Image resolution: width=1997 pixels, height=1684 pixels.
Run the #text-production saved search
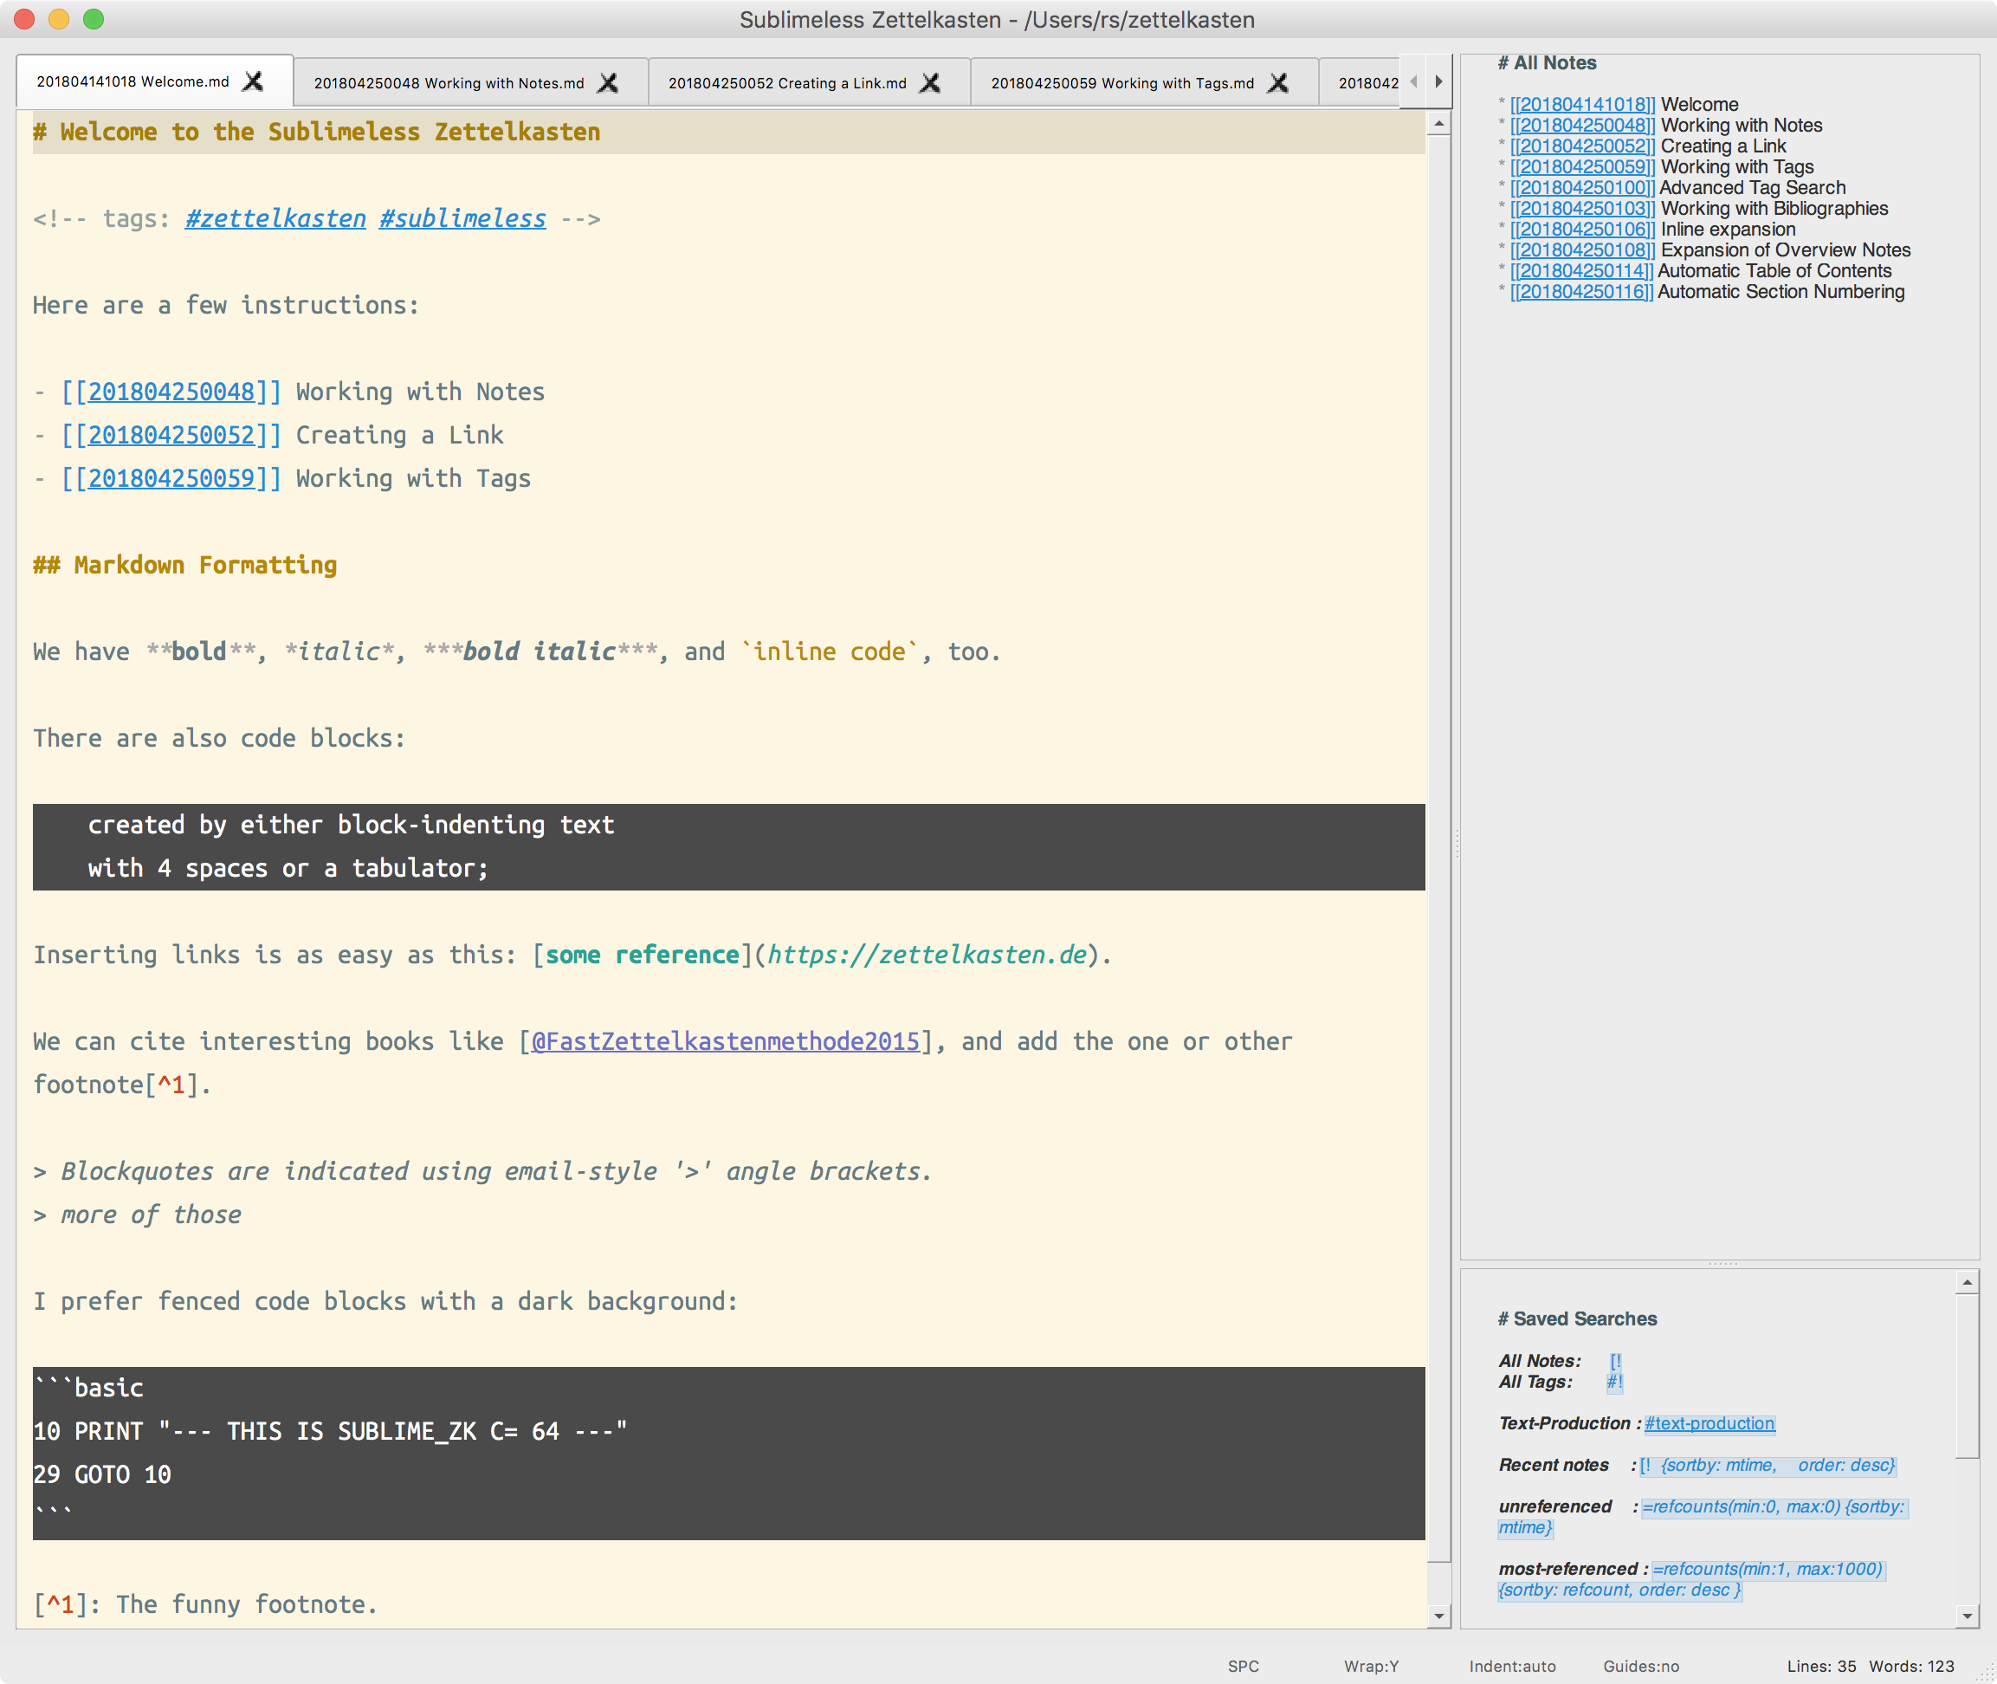[1709, 1423]
